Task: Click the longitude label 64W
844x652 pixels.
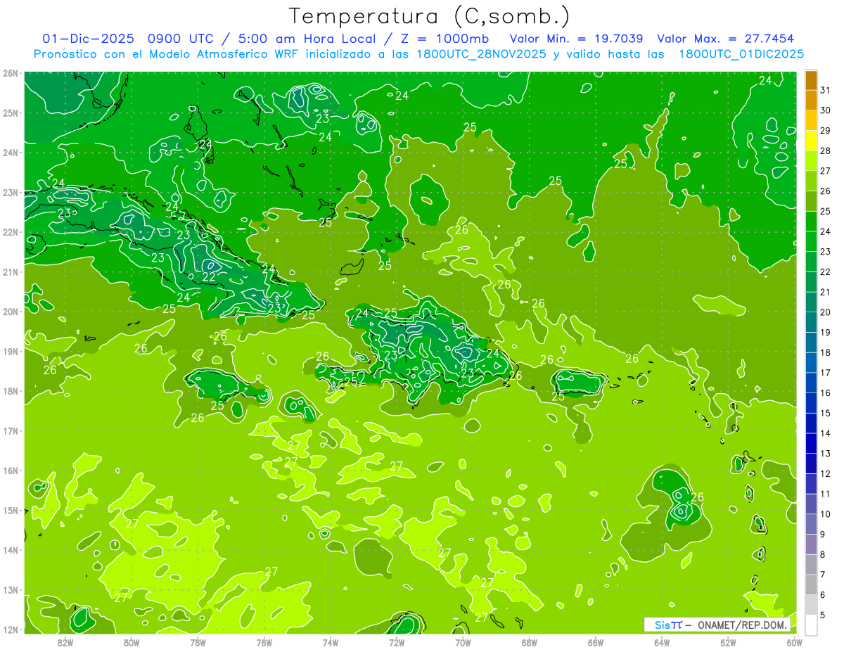Action: 662,642
